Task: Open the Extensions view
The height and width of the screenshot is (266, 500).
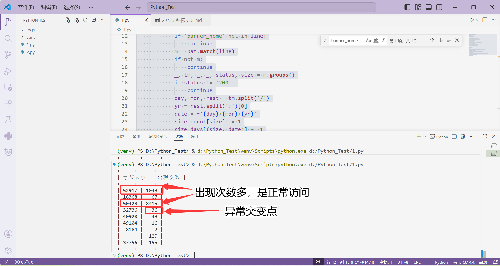Action: (x=8, y=104)
